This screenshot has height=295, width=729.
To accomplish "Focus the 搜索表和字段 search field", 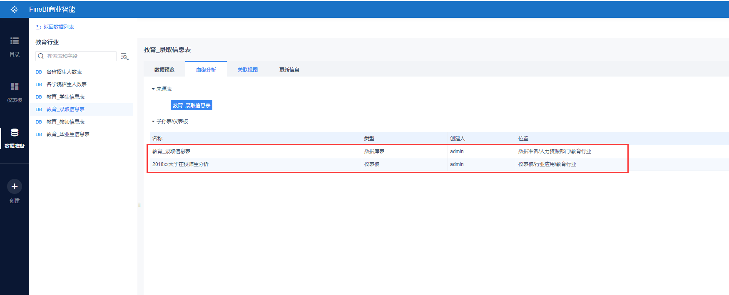I will [x=76, y=56].
